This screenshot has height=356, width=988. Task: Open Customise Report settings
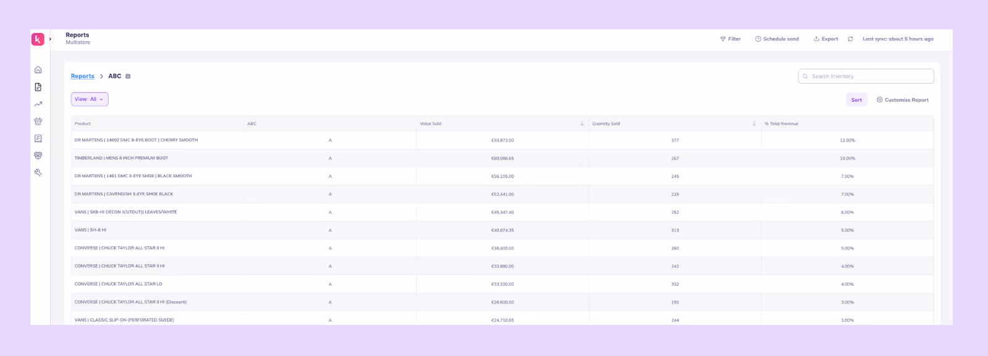pyautogui.click(x=902, y=100)
